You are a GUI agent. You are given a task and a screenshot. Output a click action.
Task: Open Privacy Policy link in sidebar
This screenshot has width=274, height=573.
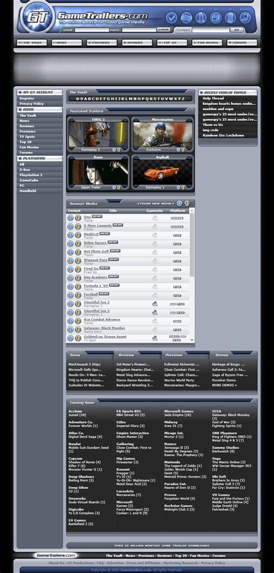pos(31,104)
